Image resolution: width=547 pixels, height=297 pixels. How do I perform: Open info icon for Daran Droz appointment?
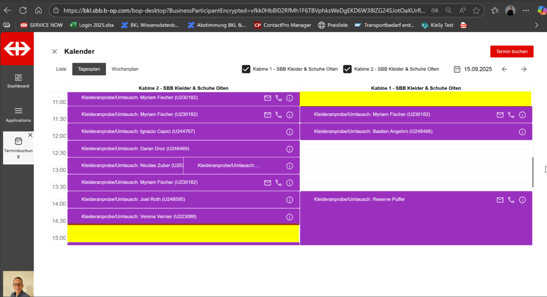click(289, 149)
